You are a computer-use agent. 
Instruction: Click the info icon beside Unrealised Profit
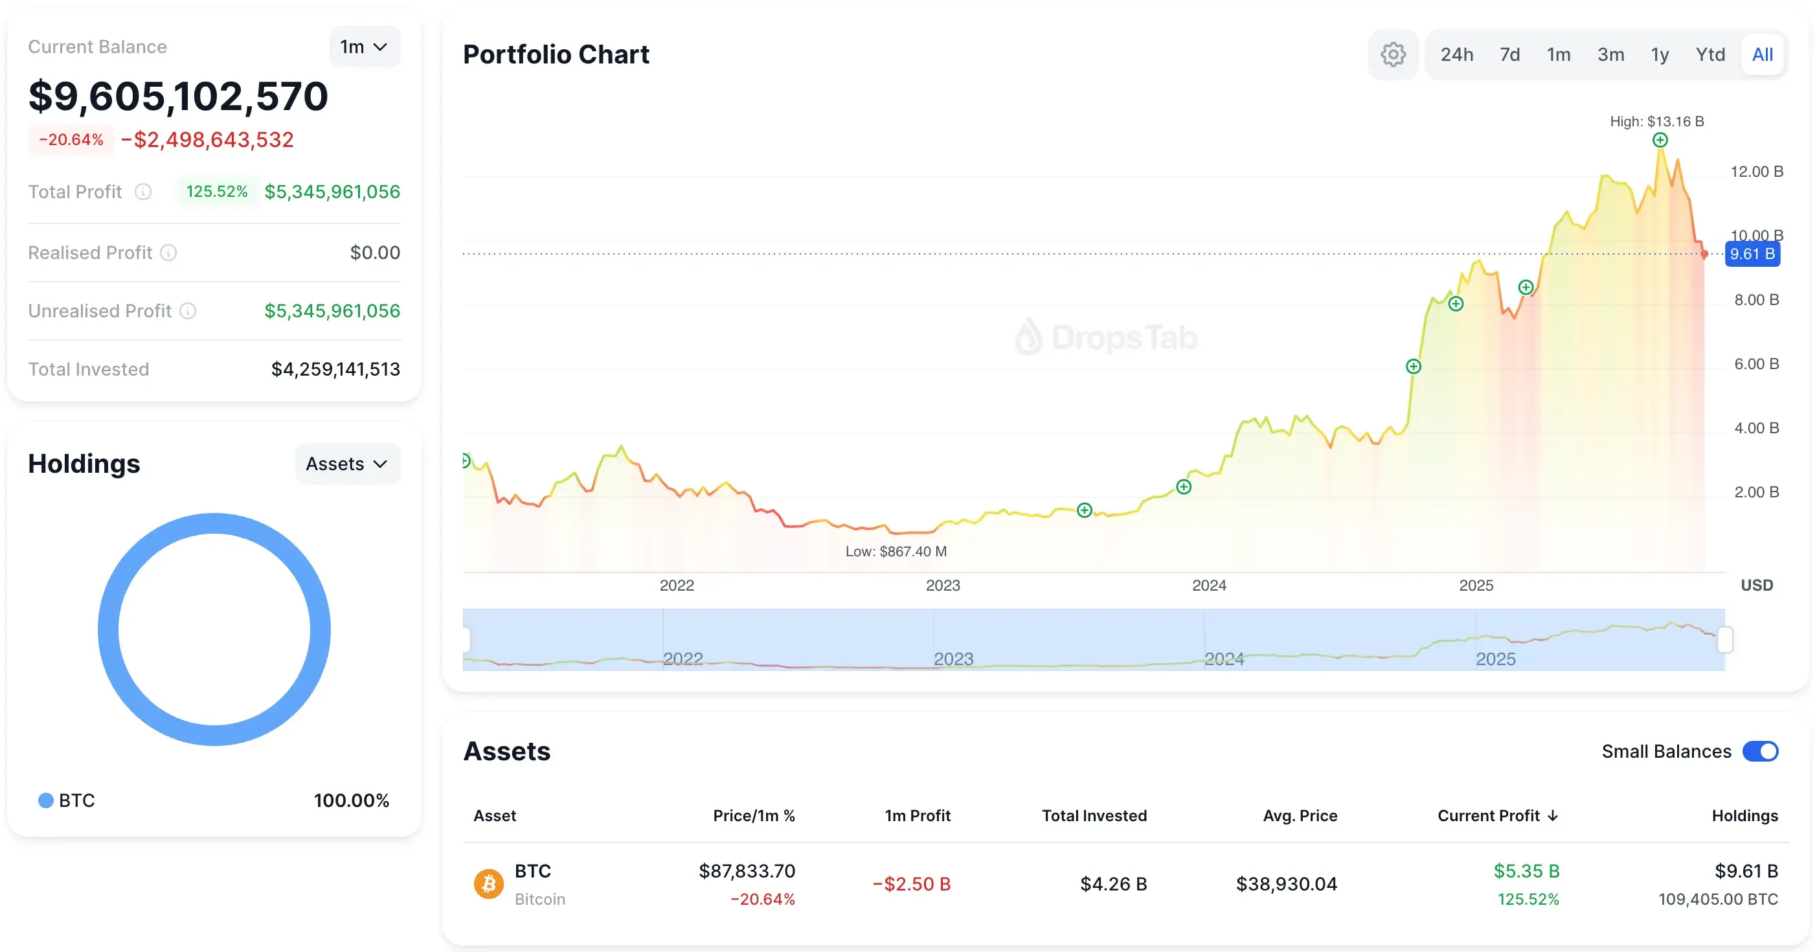(188, 310)
